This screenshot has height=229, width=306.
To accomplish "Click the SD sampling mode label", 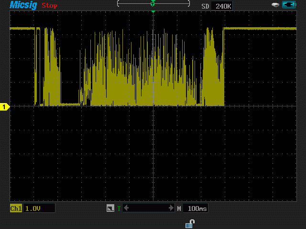I will (x=205, y=6).
